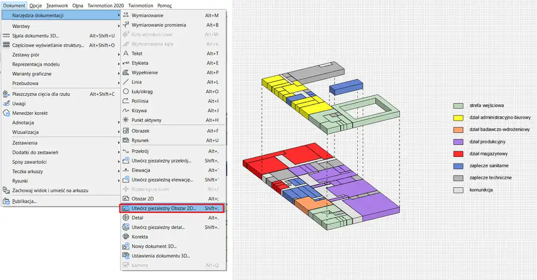Click the Publikacja icon
The width and height of the screenshot is (537, 280).
6,201
